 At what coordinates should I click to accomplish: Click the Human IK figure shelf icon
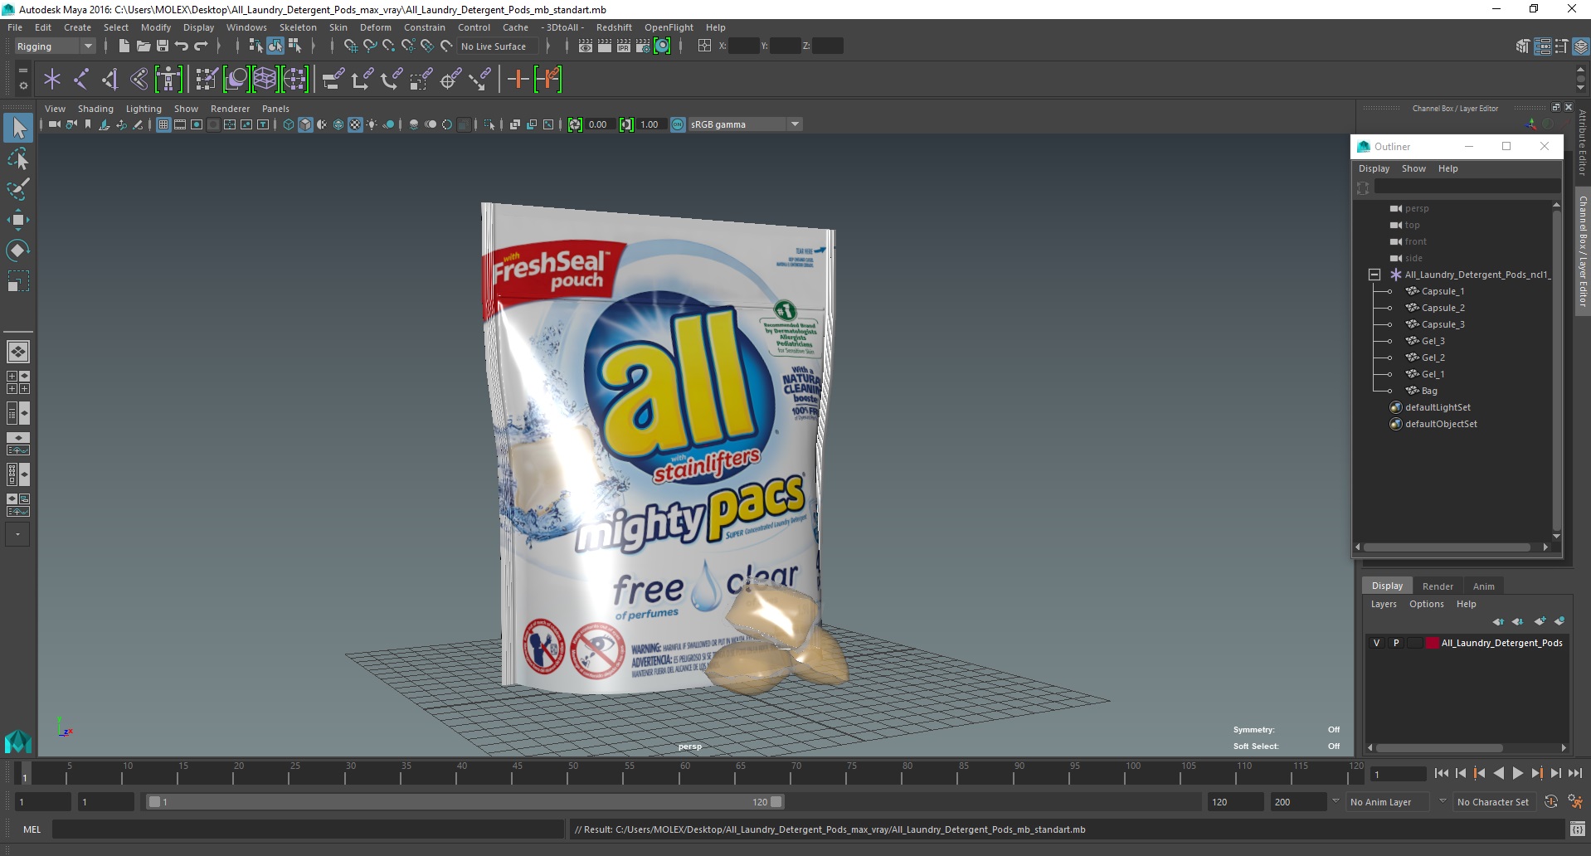(x=168, y=80)
